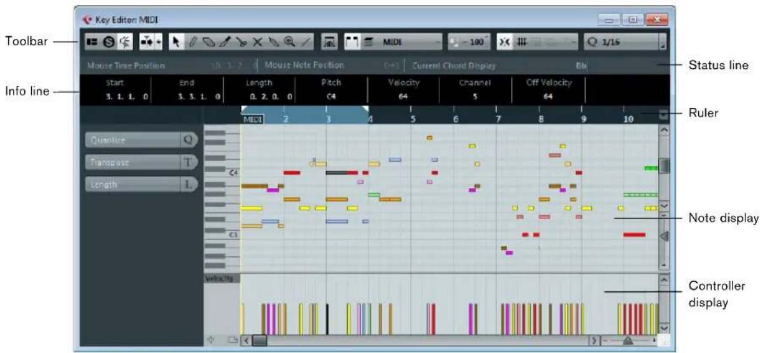760x353 pixels.
Task: Click the T icon beside Transpose
Action: tap(189, 162)
